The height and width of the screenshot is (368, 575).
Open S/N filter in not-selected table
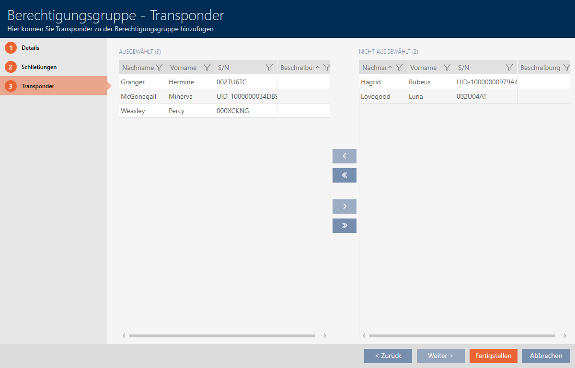click(x=509, y=68)
